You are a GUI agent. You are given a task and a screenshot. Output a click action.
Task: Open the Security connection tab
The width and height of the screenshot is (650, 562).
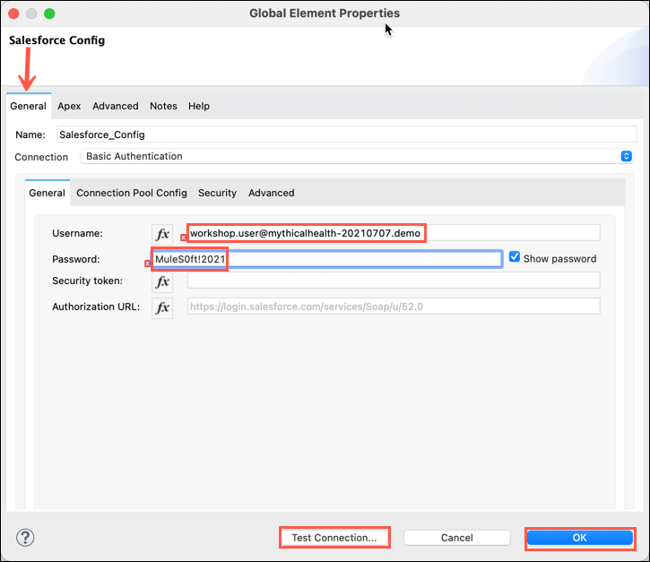point(217,193)
